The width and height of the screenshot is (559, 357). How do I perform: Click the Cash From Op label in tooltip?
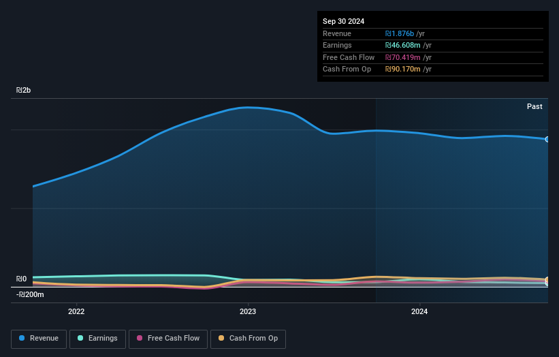(x=347, y=69)
